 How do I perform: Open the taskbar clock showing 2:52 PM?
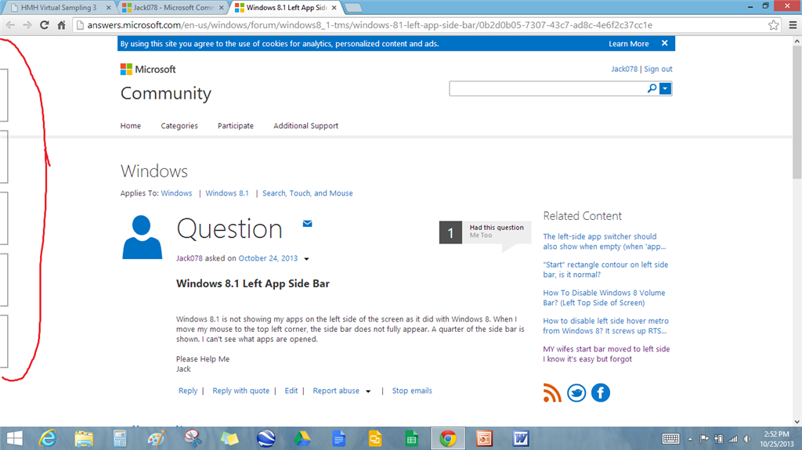click(776, 439)
